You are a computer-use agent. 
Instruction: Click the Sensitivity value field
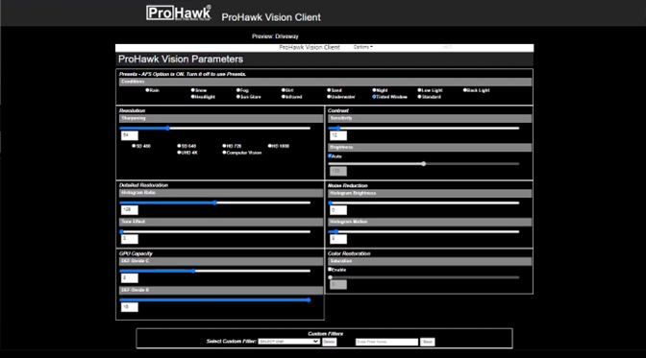pyautogui.click(x=338, y=135)
